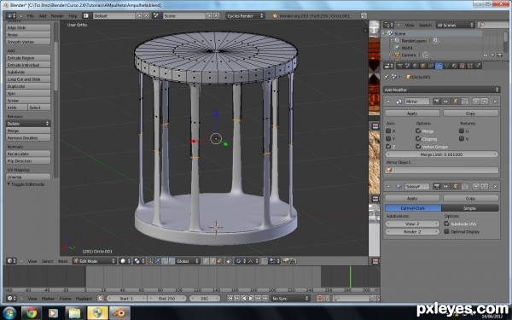Toggle Mirror modifier edit mode icon

(456, 102)
